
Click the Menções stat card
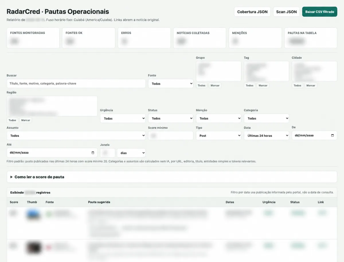(x=255, y=38)
